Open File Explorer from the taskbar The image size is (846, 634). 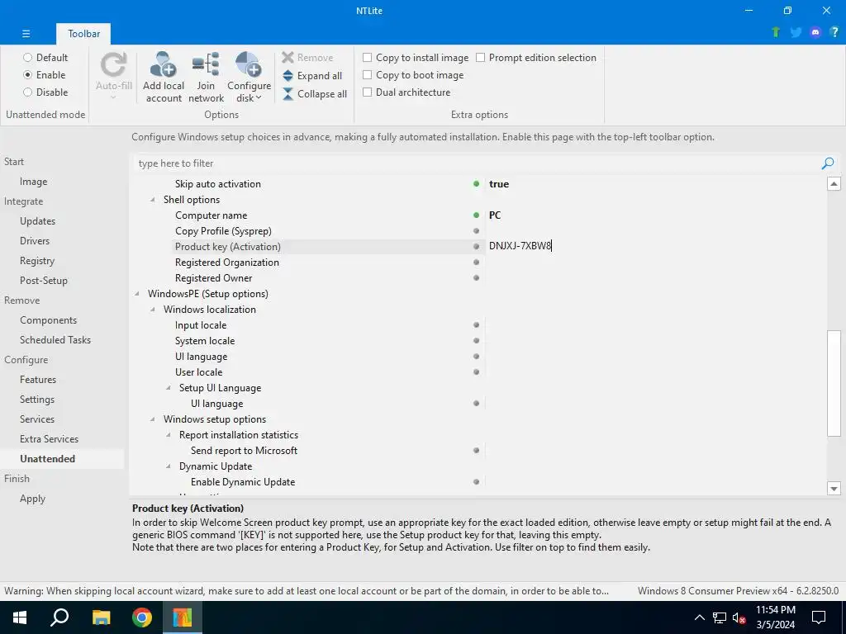[x=101, y=617]
